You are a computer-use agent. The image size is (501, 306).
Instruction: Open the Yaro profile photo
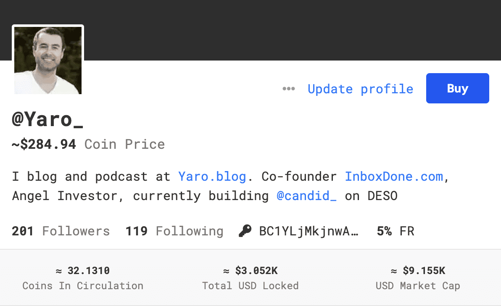coord(48,60)
